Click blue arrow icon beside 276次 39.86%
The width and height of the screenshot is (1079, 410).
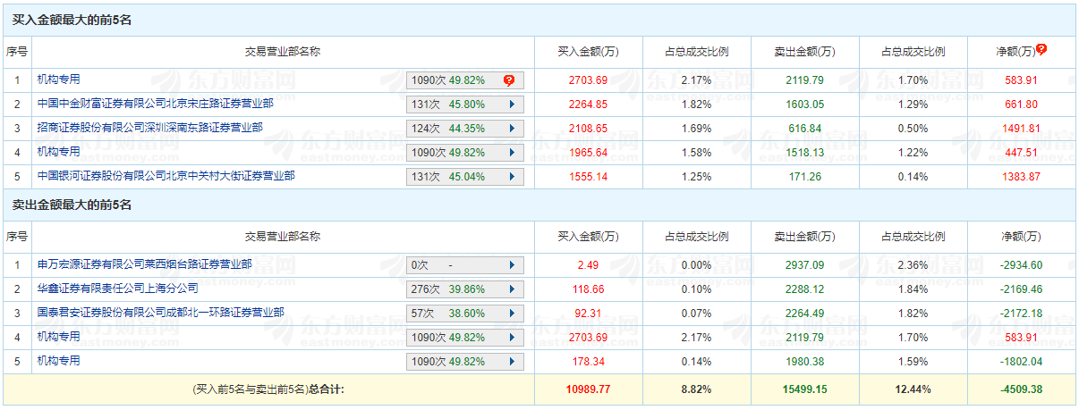click(512, 289)
